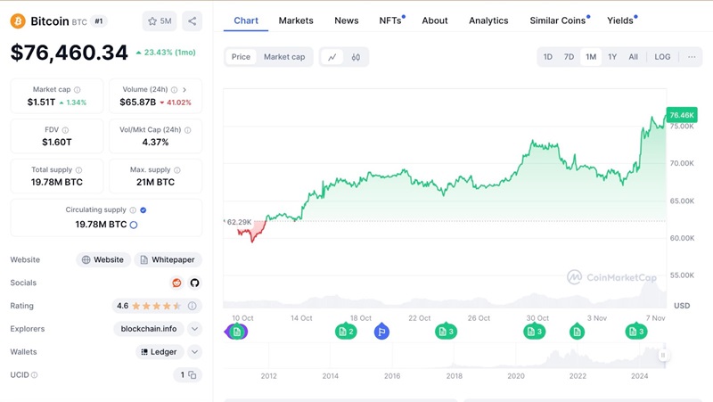This screenshot has height=402, width=713.
Task: Open the 22 Oct news marker with 3 articles
Action: point(446,332)
